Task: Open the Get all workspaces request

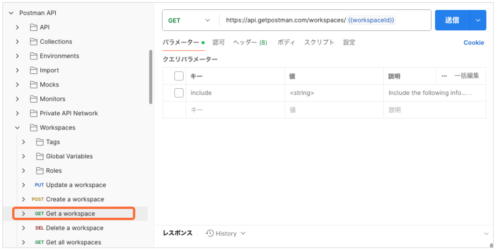Action: [x=74, y=243]
